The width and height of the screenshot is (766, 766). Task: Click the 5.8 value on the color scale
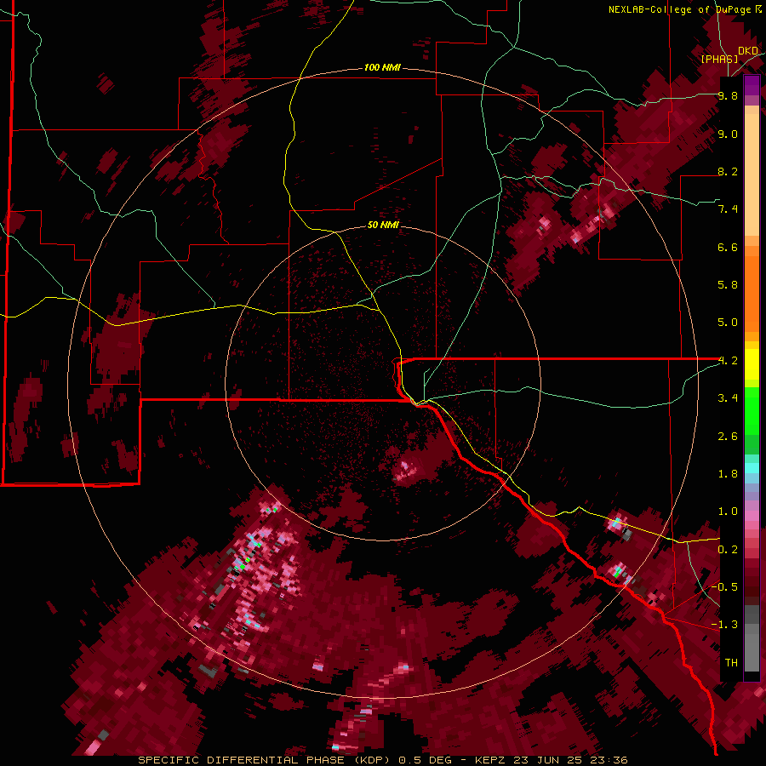coord(728,285)
